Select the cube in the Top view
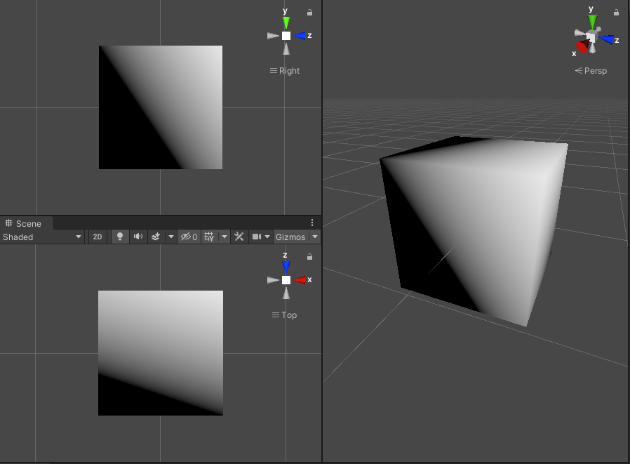630x464 pixels. point(161,353)
